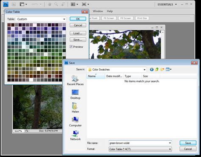
Task: Click the Photoshop Ps logo icon
Action: pos(6,4)
